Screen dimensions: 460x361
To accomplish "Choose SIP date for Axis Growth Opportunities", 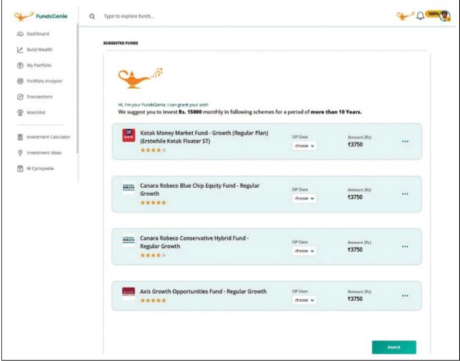I will click(x=304, y=300).
